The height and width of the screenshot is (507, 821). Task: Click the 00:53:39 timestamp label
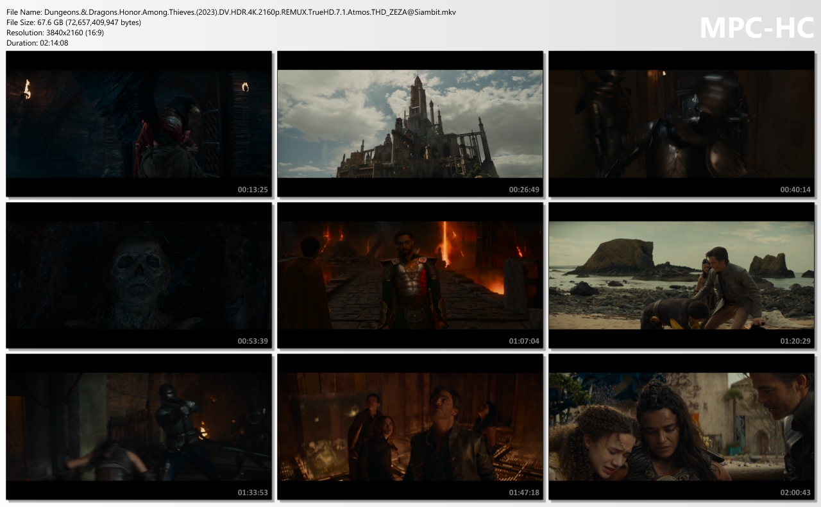(x=253, y=341)
